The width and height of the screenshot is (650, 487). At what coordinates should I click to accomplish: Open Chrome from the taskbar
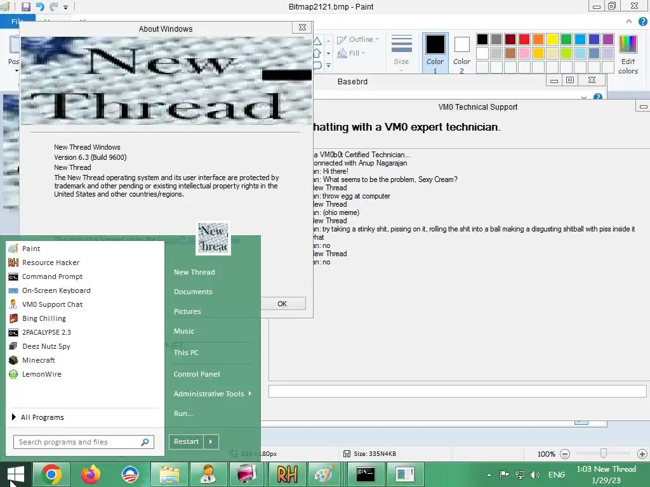click(51, 474)
